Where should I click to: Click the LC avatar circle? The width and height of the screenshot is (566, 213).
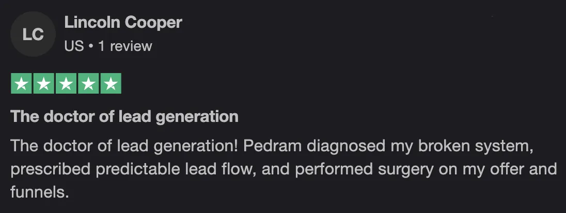(33, 34)
